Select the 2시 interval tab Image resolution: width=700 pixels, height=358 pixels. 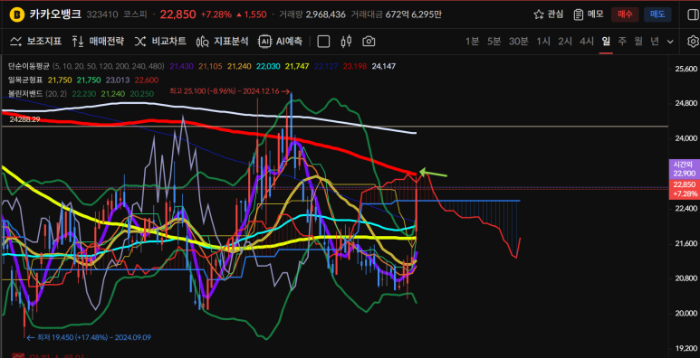click(565, 42)
